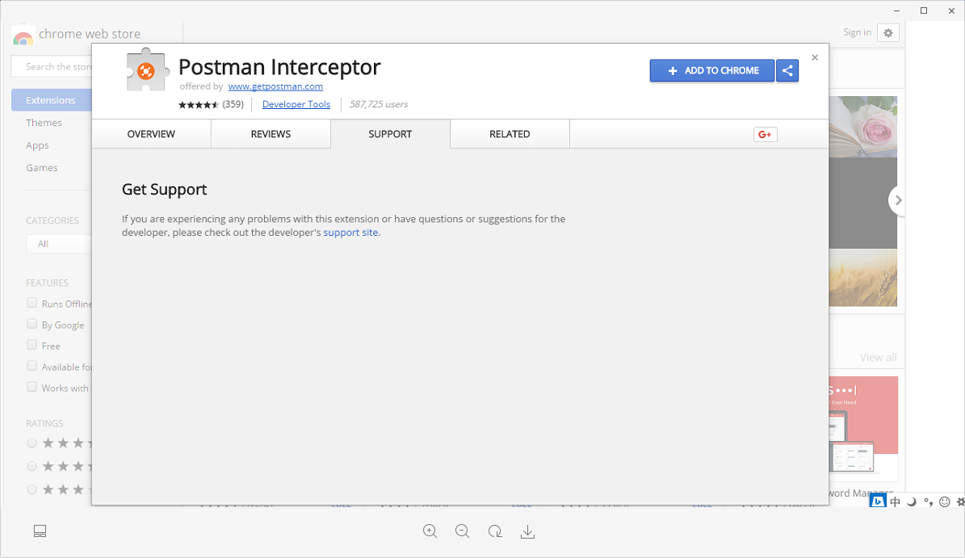
Task: Click the 587,725 users text
Action: coord(379,105)
